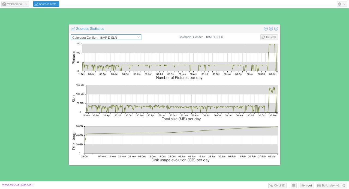Click the "Total size (MB) per day" caption
This screenshot has width=349, height=189.
(x=181, y=119)
